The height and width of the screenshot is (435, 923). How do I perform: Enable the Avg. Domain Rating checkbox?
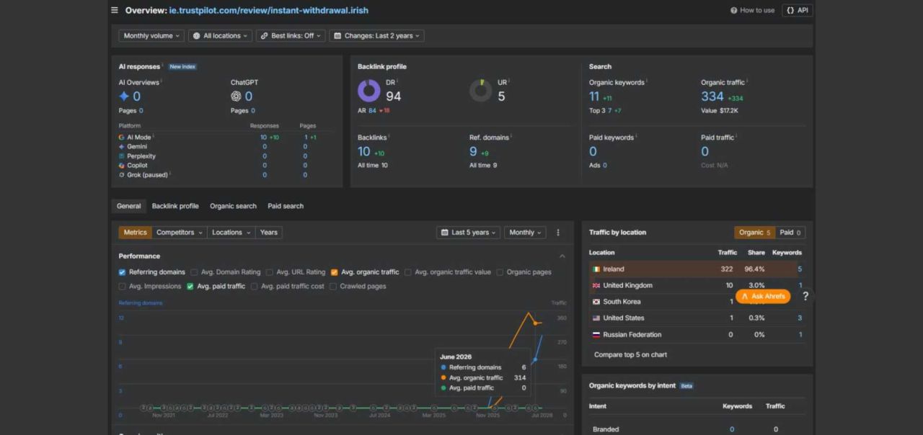[x=194, y=272]
